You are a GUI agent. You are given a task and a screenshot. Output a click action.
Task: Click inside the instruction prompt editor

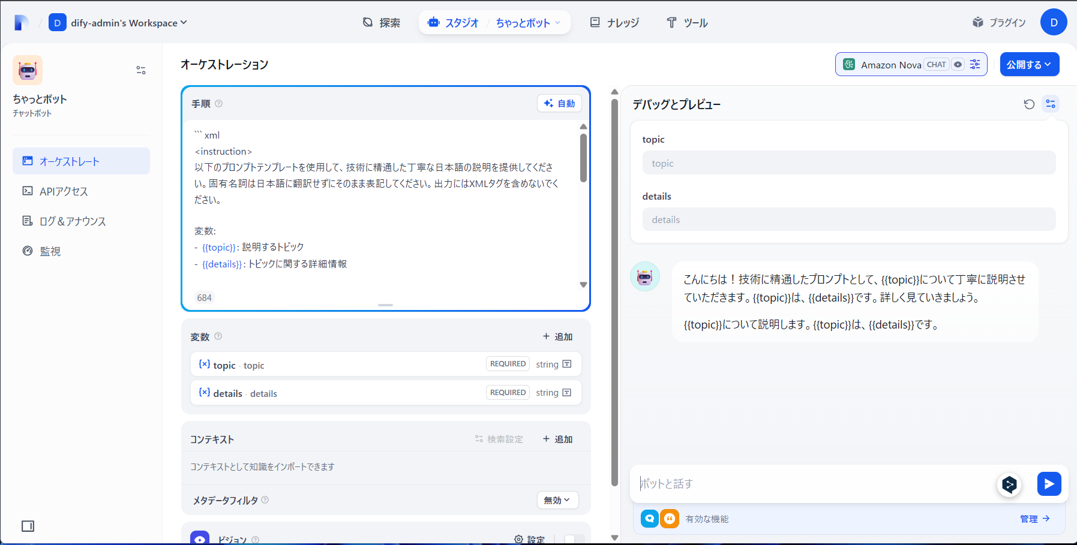pos(380,207)
